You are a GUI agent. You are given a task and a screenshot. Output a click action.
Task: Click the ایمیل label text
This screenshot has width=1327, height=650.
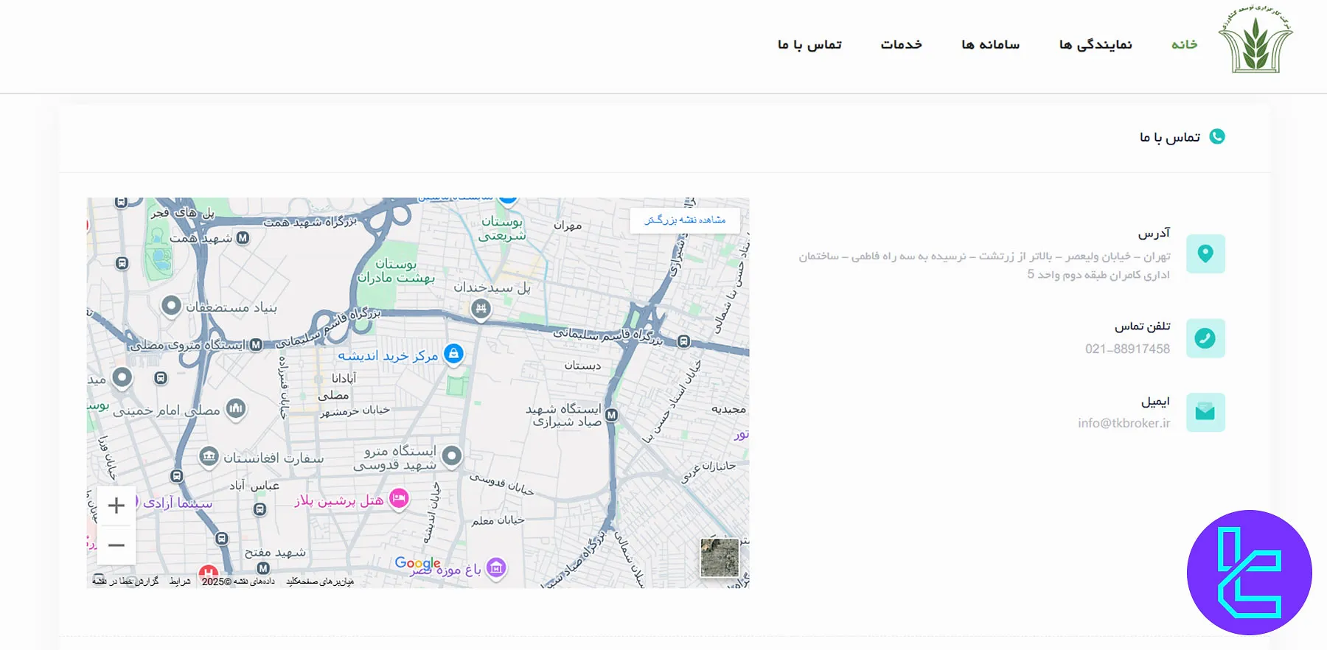pos(1155,401)
